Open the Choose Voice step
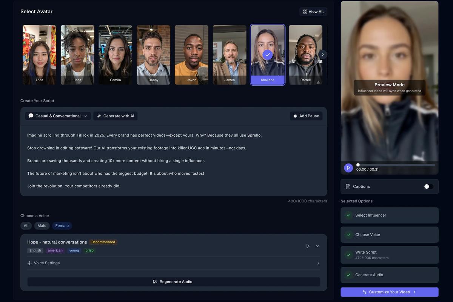 pos(390,234)
